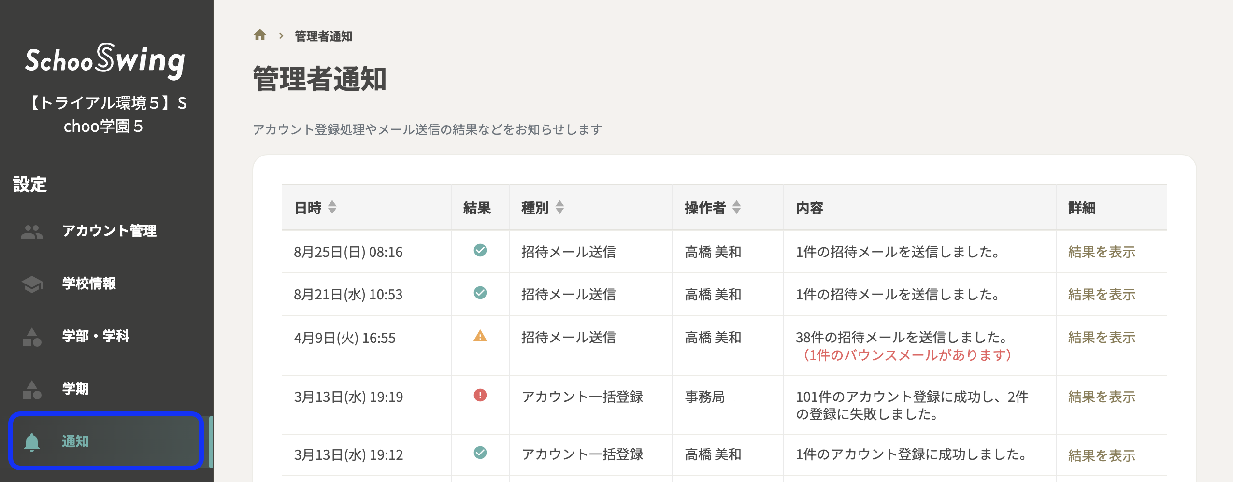Open アカウント管理 in the sidebar

click(x=109, y=231)
